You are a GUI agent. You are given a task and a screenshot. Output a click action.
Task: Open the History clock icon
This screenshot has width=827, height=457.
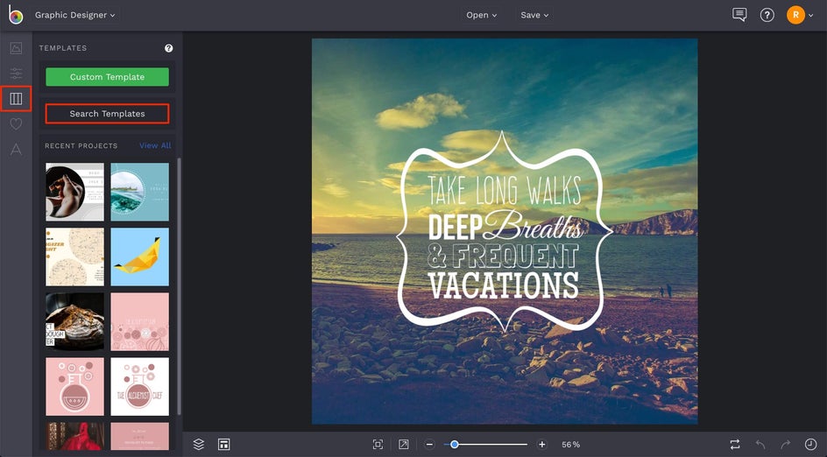tap(810, 445)
